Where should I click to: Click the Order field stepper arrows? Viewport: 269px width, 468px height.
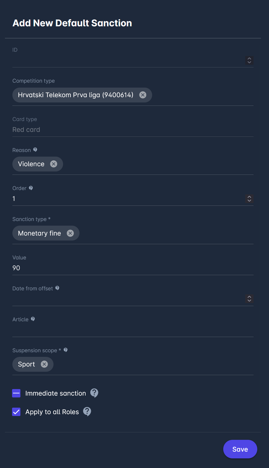pos(249,198)
